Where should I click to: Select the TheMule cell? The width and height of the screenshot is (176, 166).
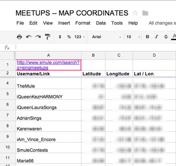(49, 83)
